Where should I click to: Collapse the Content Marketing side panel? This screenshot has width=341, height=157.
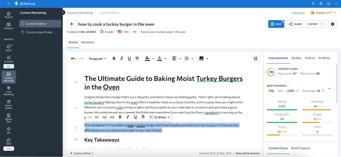coord(63,13)
